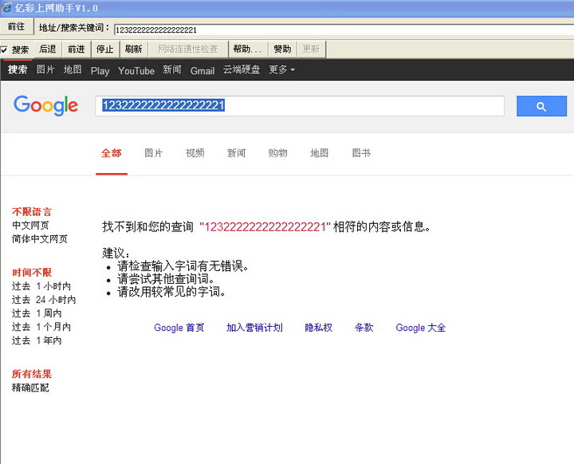The width and height of the screenshot is (574, 464).
Task: Select the 所有结果 filter
Action: coord(32,374)
